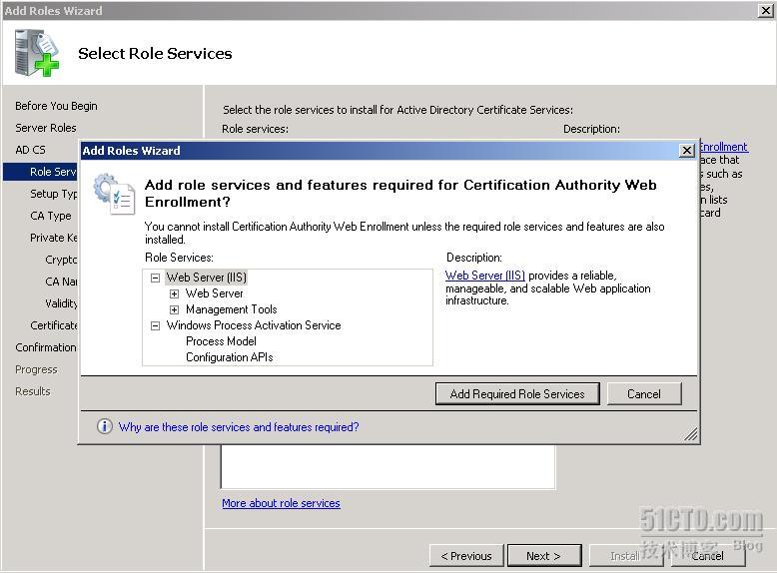Open the Setup Type wizard step

point(54,194)
